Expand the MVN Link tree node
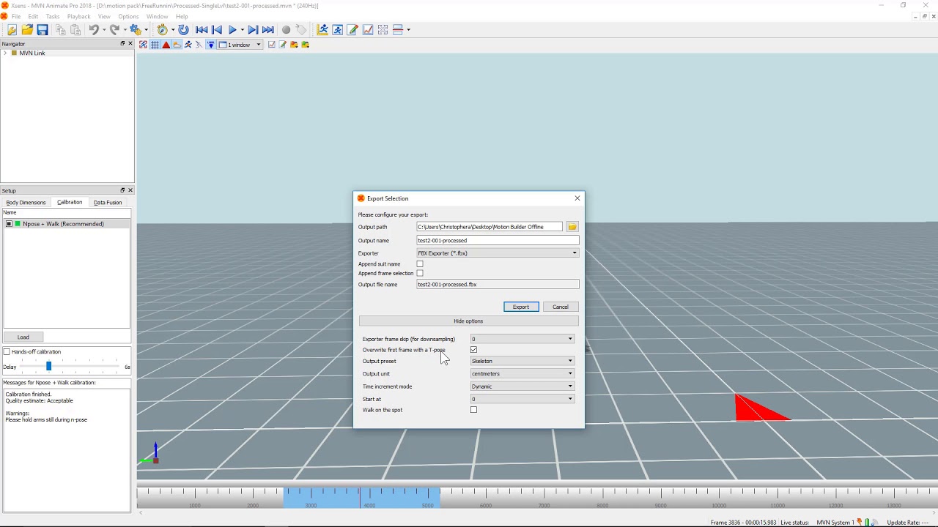The height and width of the screenshot is (527, 938). (5, 53)
